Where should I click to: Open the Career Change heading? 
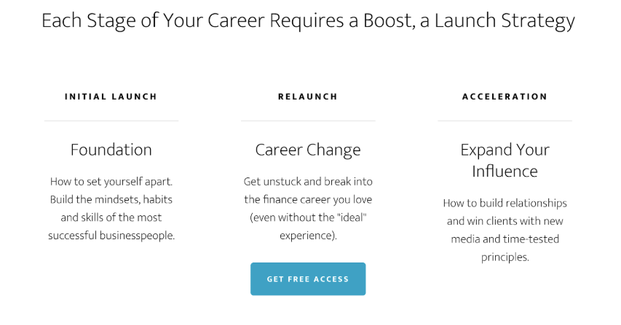(308, 150)
